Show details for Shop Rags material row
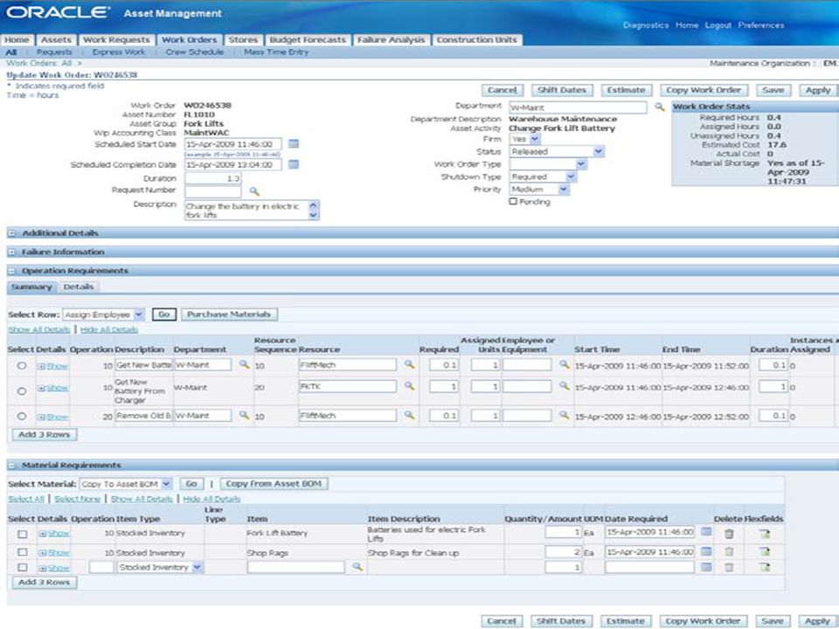 [54, 552]
